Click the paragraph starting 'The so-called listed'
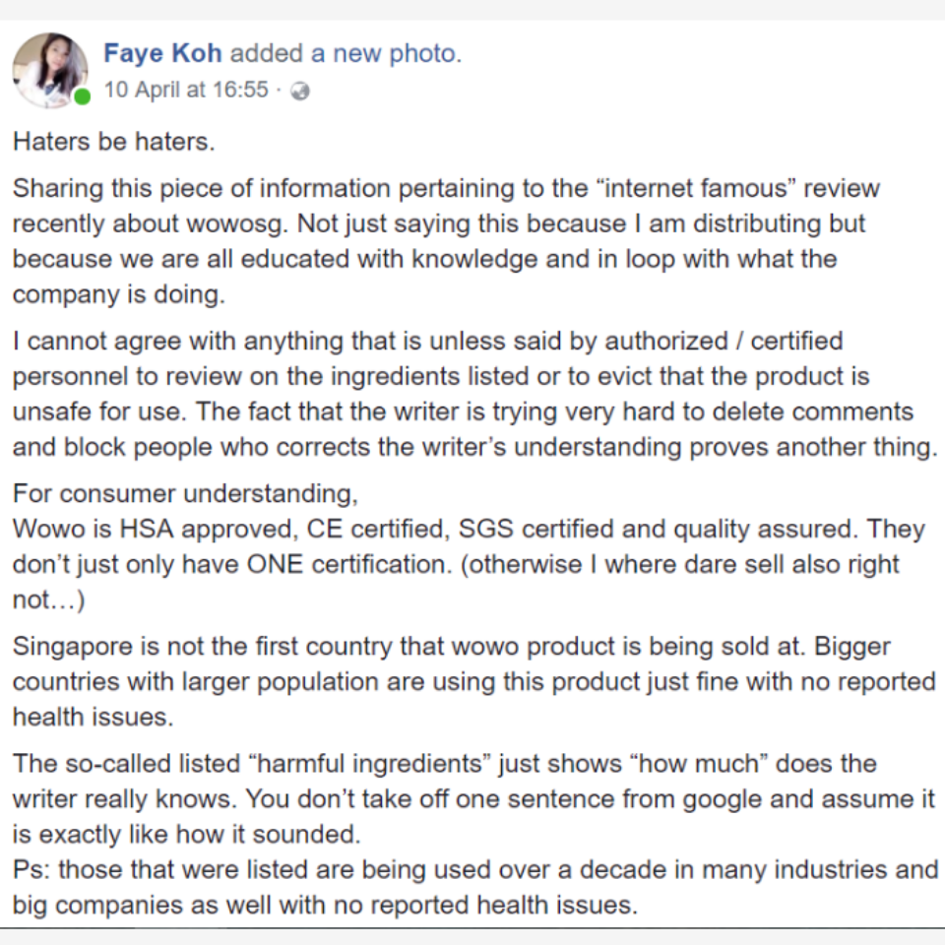Image resolution: width=945 pixels, height=945 pixels. 473,798
